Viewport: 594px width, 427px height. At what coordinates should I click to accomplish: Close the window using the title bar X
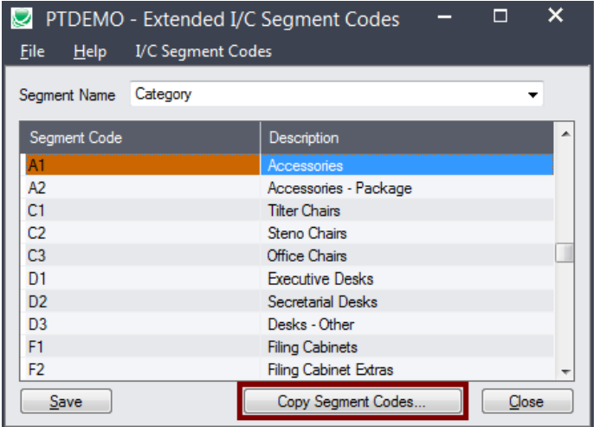555,16
